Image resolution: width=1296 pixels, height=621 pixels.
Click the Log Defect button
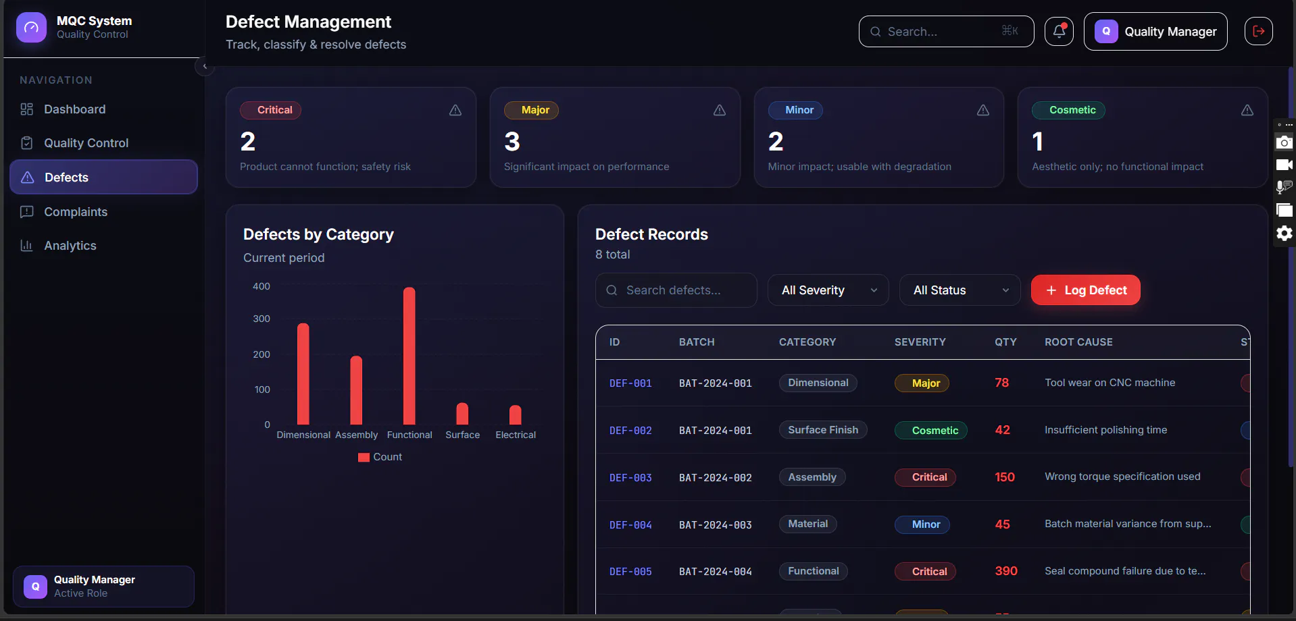point(1085,290)
